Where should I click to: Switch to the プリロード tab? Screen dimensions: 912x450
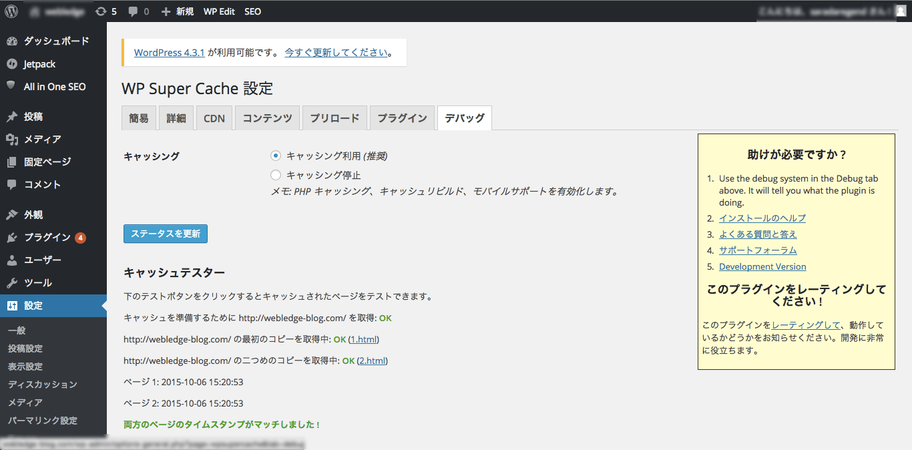[334, 118]
